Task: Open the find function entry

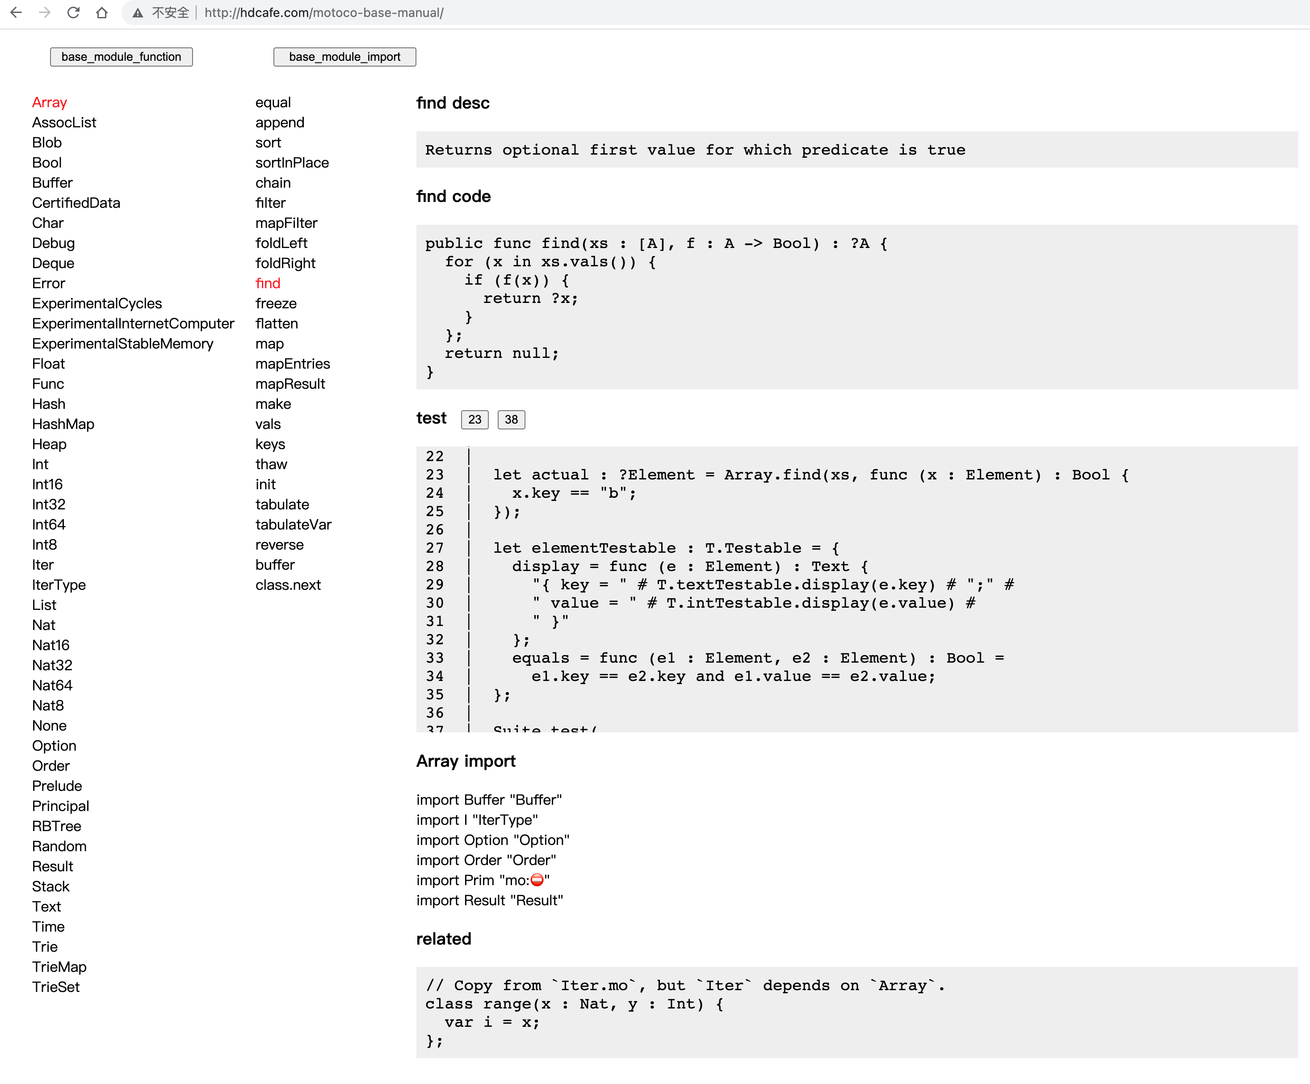Action: (268, 283)
